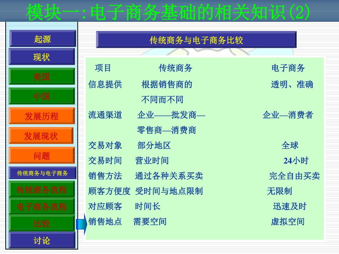
Task: Select the 电子商务 column header
Action: pyautogui.click(x=288, y=68)
